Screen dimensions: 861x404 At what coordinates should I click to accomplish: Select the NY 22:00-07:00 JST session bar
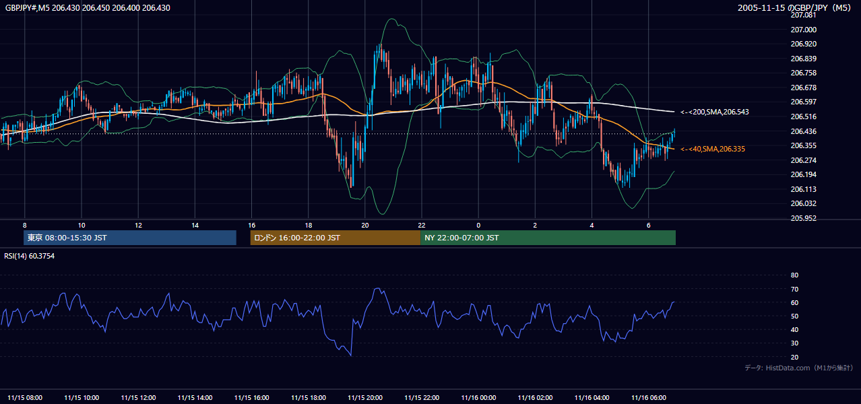(548, 238)
